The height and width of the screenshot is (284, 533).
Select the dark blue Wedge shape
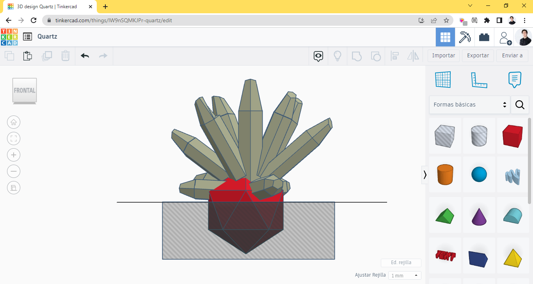click(x=479, y=256)
